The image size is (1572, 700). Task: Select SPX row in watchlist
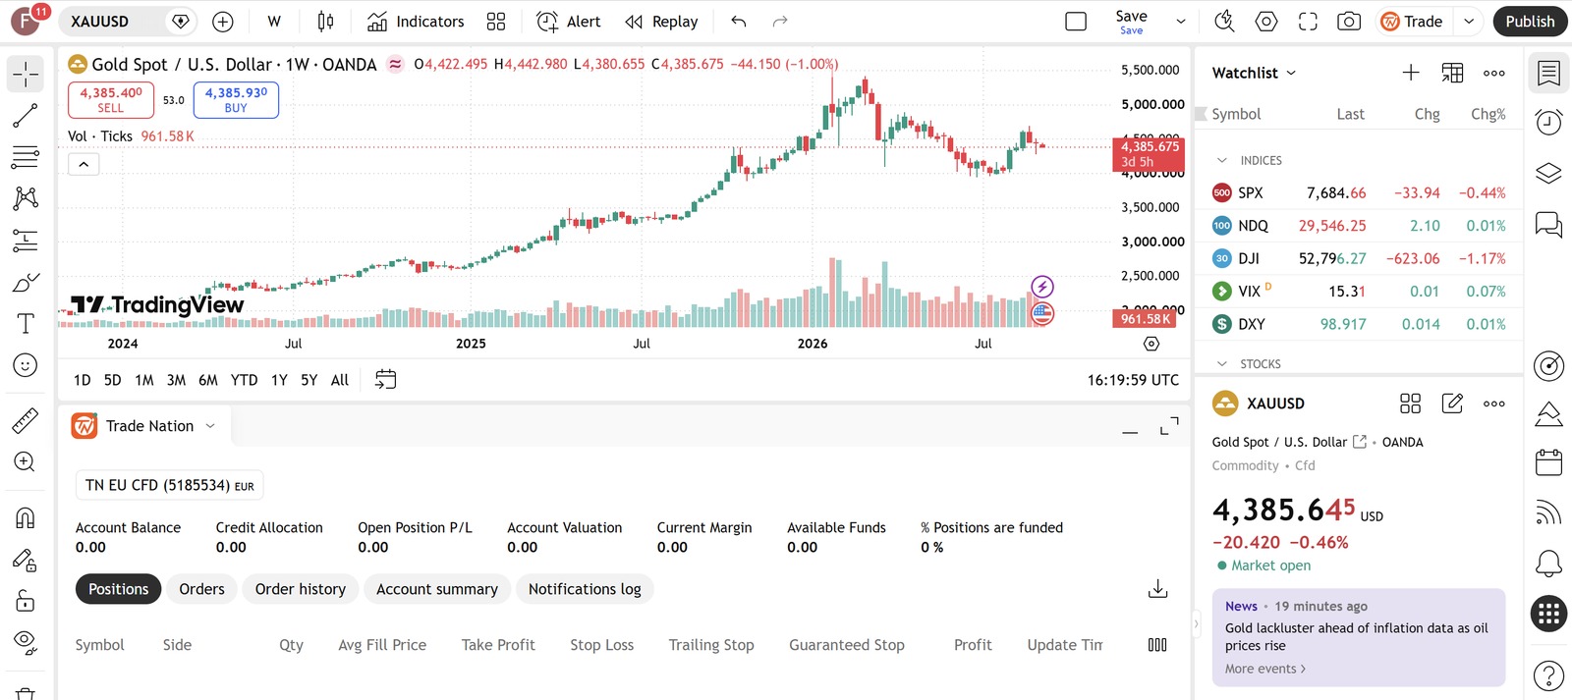1359,192
